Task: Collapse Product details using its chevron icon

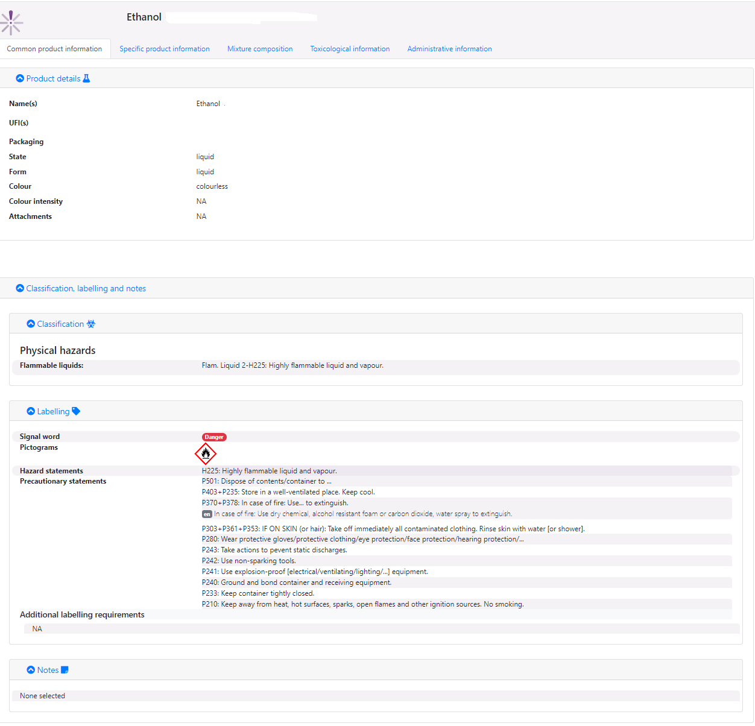Action: pos(20,78)
